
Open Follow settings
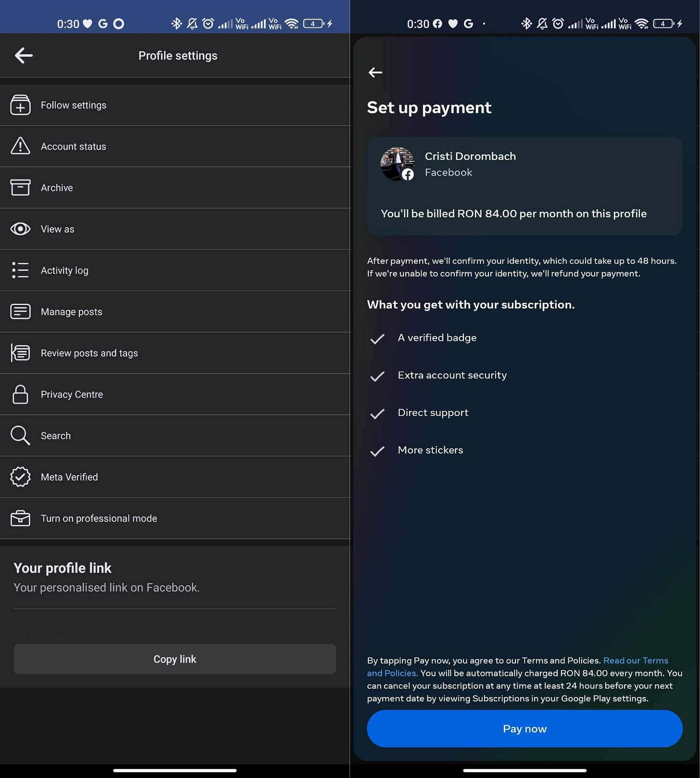pos(175,105)
